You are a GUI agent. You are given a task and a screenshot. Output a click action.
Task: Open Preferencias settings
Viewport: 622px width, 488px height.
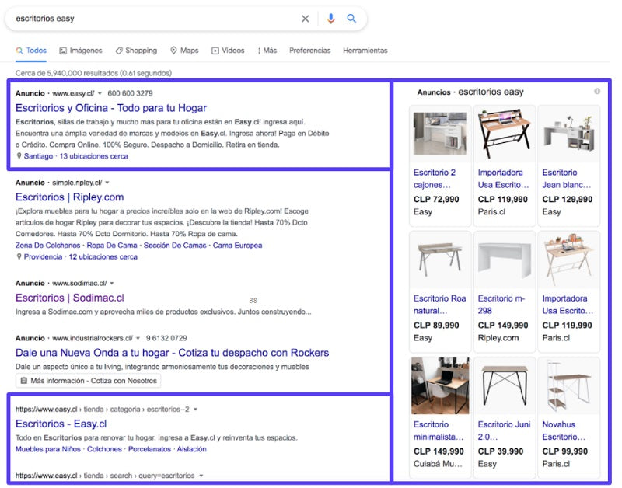point(309,51)
